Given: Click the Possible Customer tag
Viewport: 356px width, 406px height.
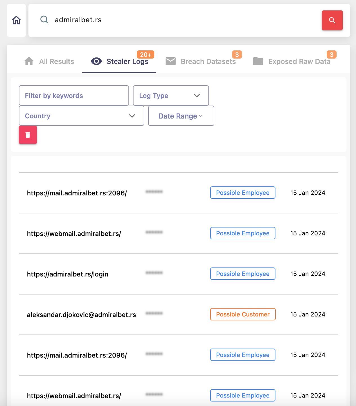Looking at the screenshot, I should click(243, 314).
